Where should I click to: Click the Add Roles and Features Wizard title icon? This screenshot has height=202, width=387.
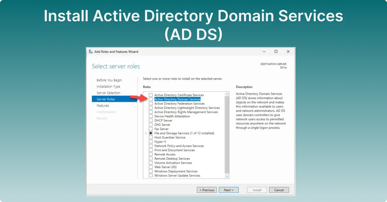point(91,51)
